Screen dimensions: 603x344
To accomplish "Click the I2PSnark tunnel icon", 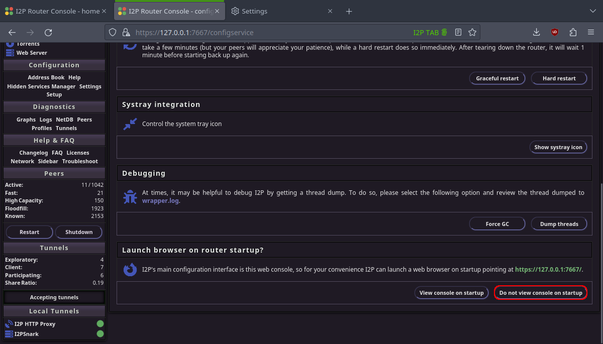I will pyautogui.click(x=9, y=334).
